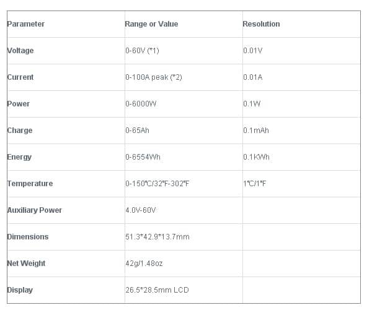Screen dimensions: 372x313
Task: Click the 0.01A resolution cell
Action: click(x=253, y=77)
